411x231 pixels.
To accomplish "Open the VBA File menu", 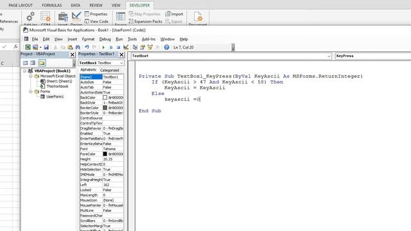I will click(x=35, y=39).
